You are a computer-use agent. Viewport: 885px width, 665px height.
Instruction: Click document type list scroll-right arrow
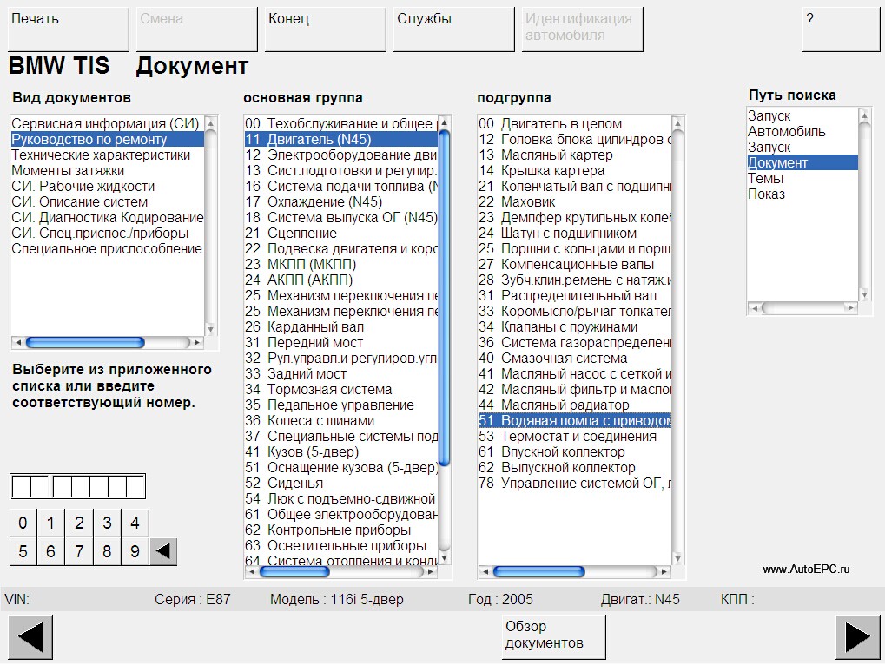pos(197,342)
